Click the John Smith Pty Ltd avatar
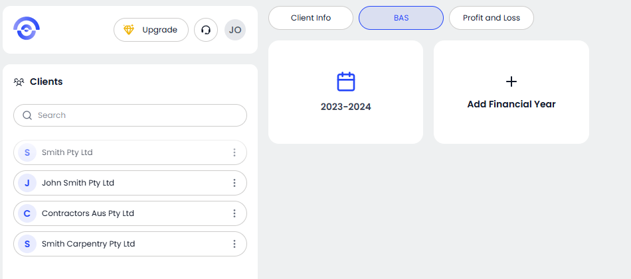 27,183
